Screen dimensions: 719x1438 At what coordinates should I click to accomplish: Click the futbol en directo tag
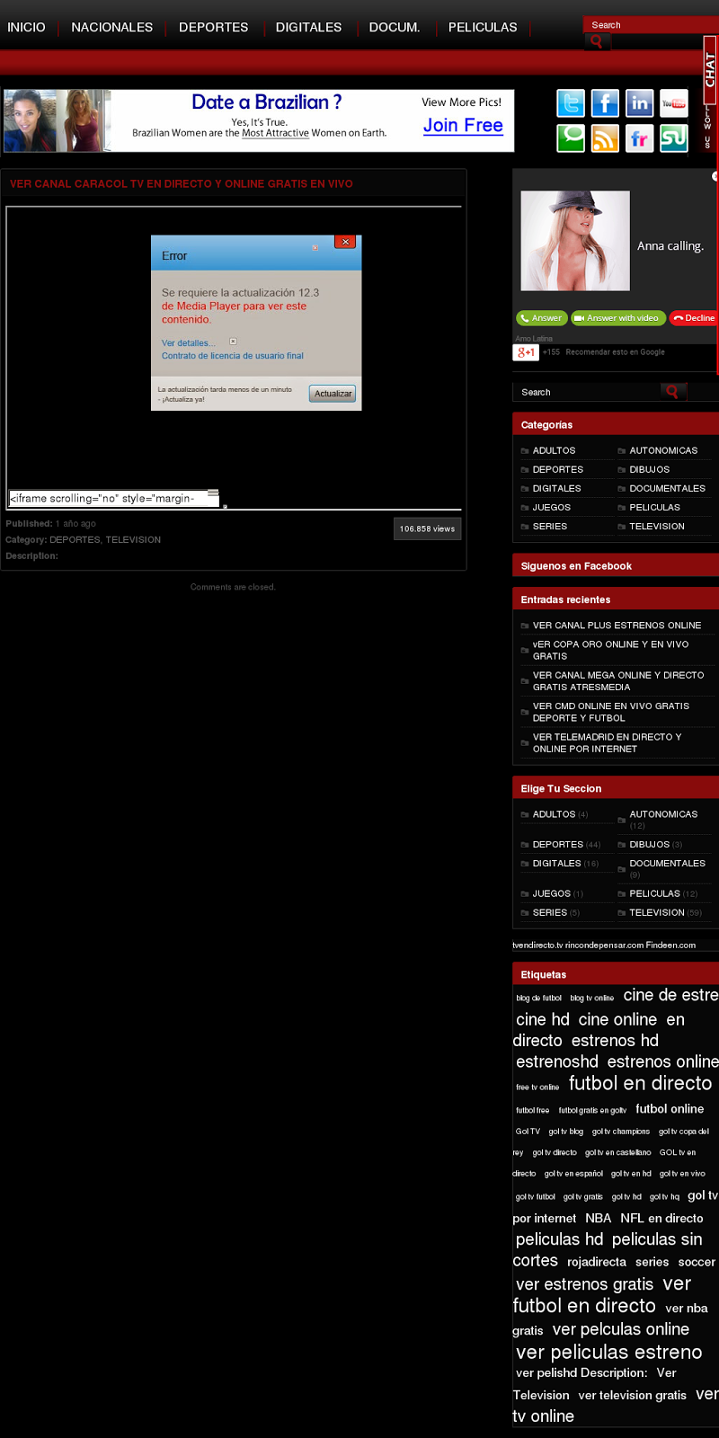(x=640, y=1083)
